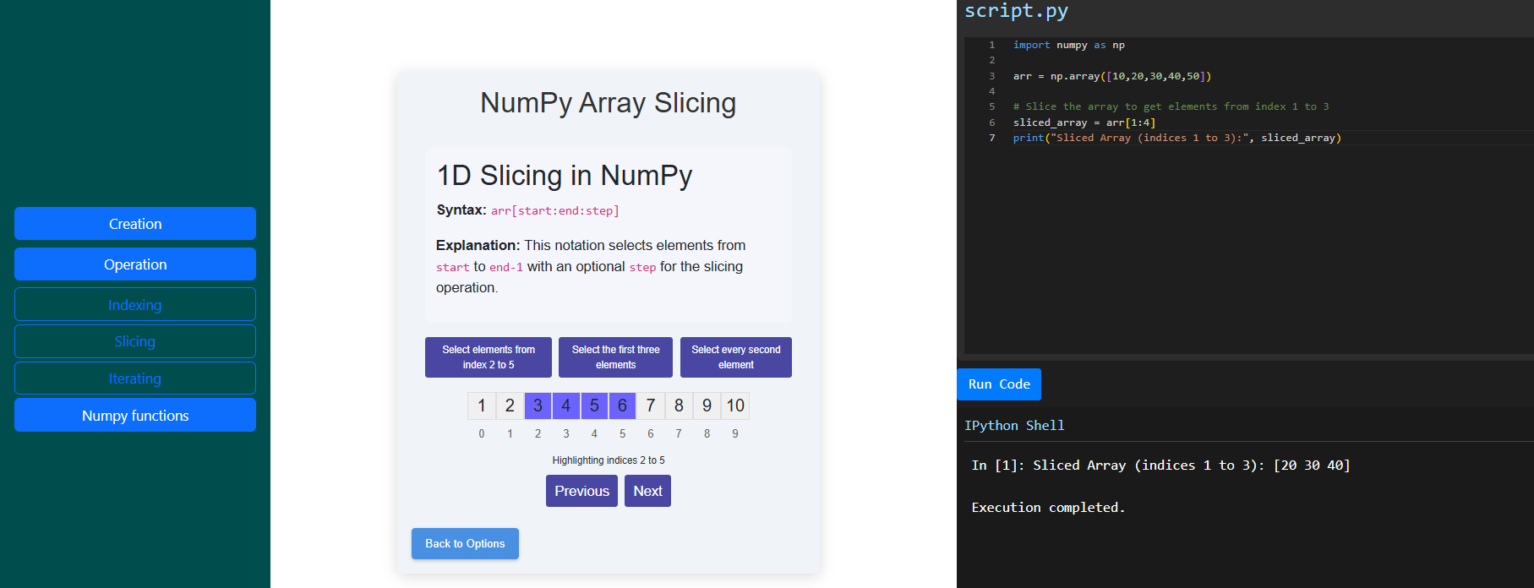Click highlighted array cell value 3
This screenshot has height=588, width=1534.
click(x=538, y=406)
